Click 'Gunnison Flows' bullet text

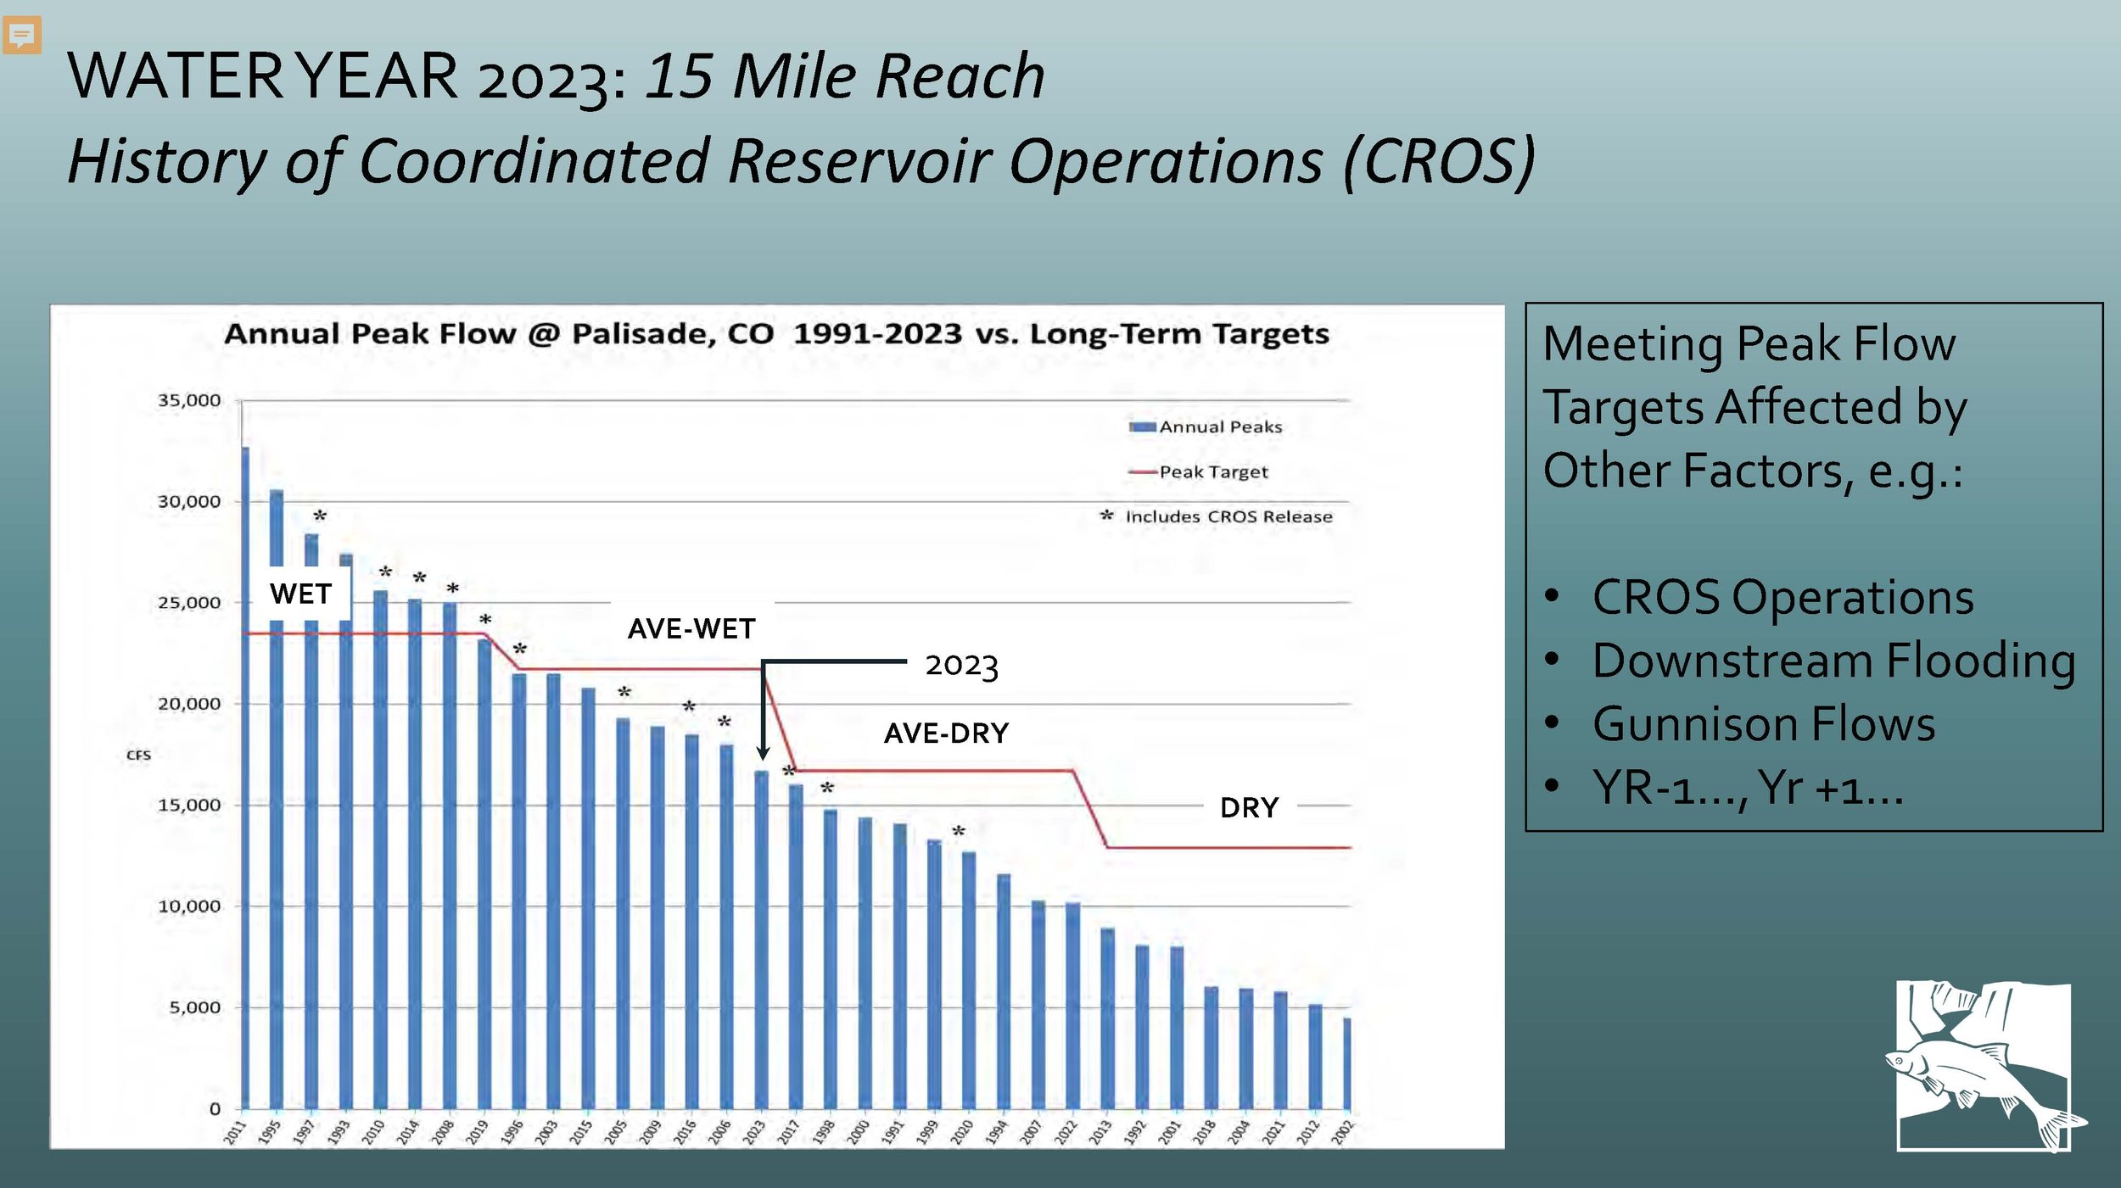1764,724
